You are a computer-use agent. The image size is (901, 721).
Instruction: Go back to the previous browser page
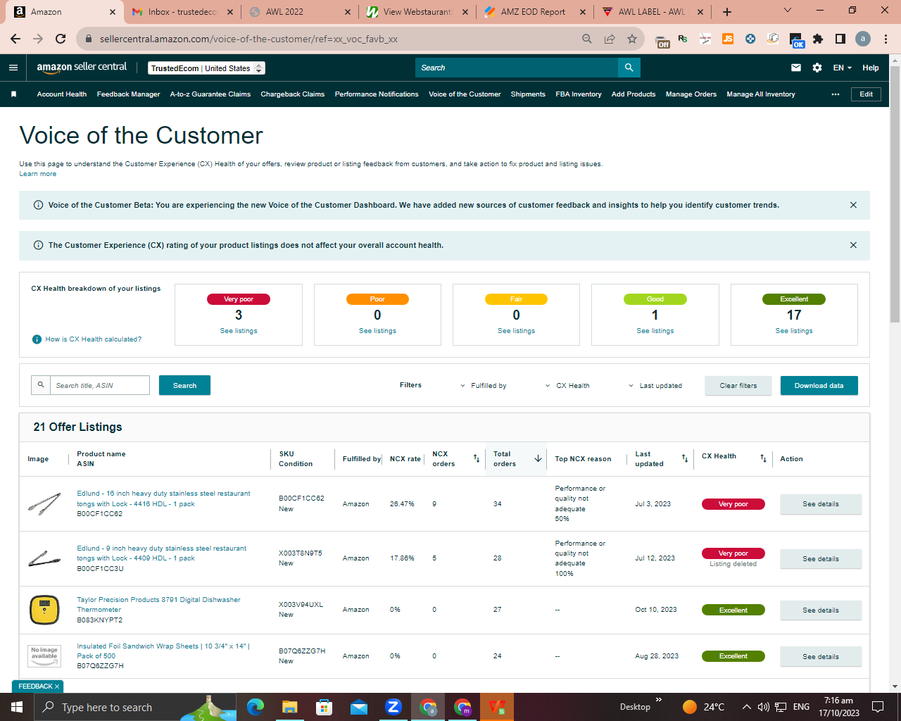(15, 39)
